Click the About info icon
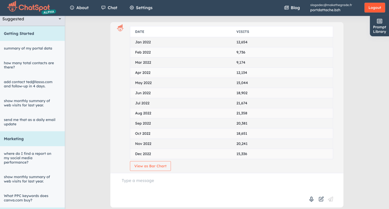The image size is (389, 209). [x=72, y=8]
